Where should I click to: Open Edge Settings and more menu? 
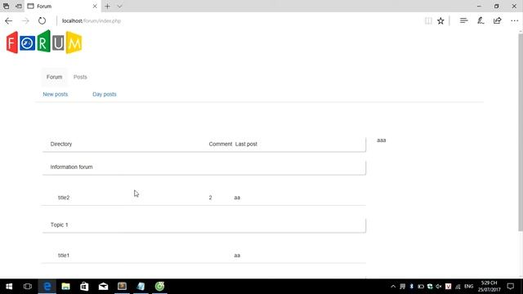coord(514,20)
